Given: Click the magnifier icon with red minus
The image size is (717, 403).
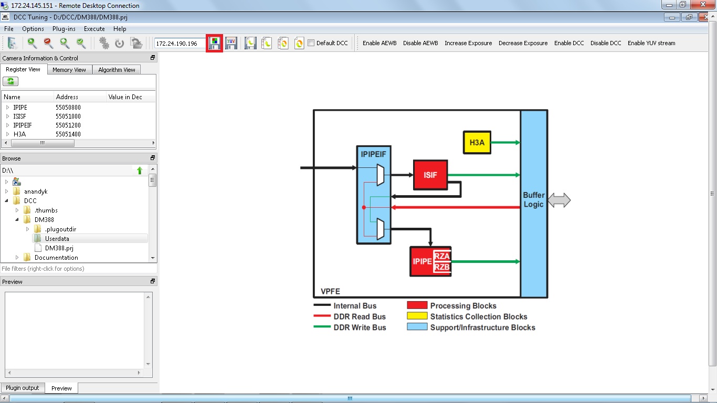Looking at the screenshot, I should point(48,43).
